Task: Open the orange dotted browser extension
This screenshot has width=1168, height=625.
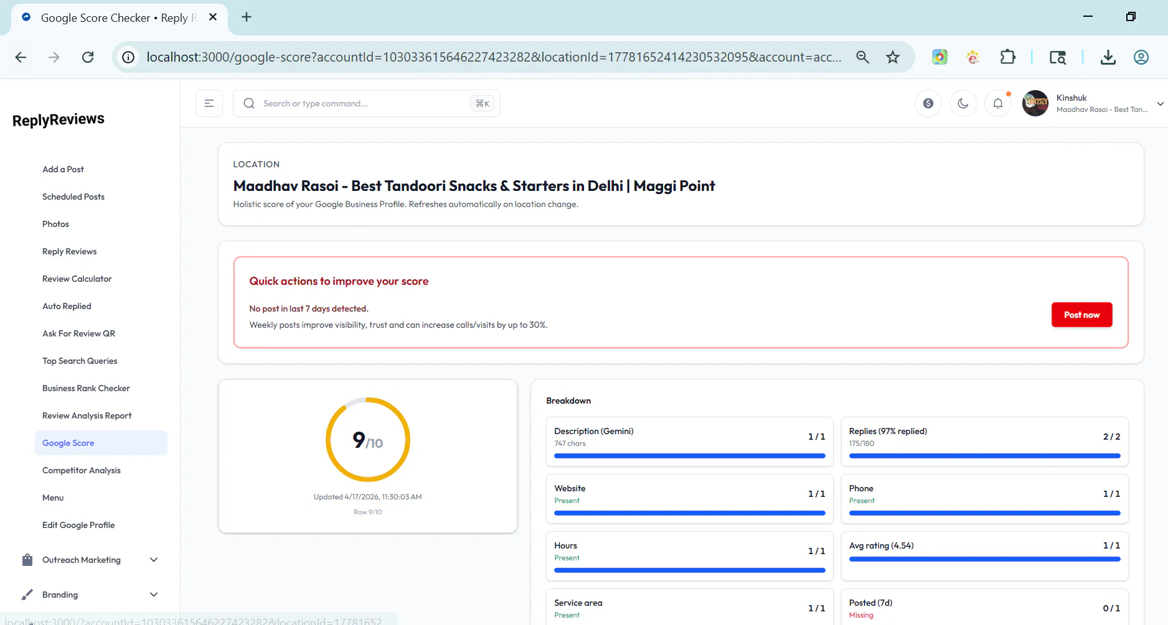Action: (x=973, y=57)
